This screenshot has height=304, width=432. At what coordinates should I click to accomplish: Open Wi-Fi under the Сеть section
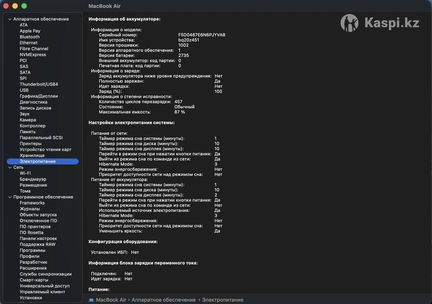tap(25, 173)
